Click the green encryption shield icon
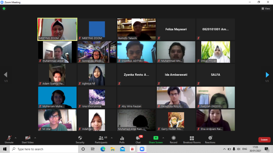 coord(4,8)
